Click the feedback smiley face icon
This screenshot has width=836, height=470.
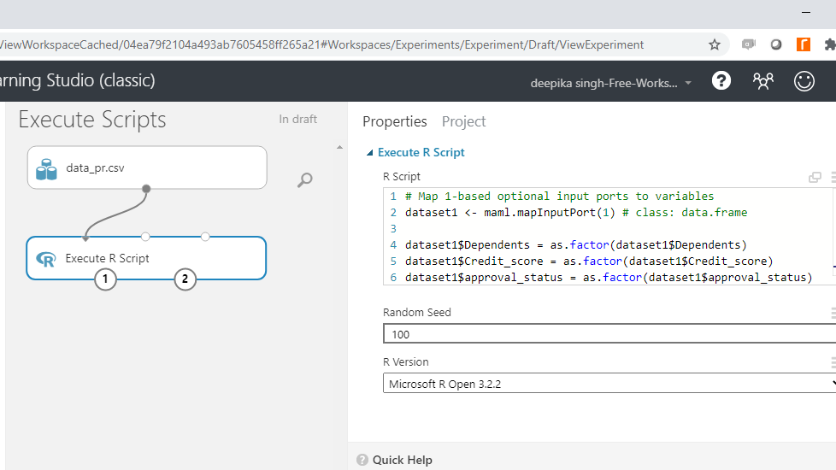click(804, 81)
